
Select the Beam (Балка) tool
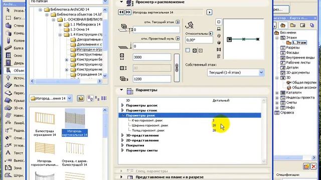[15, 48]
